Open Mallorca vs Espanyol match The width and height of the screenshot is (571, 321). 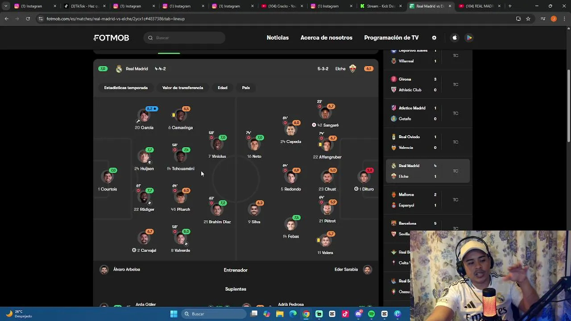point(428,200)
